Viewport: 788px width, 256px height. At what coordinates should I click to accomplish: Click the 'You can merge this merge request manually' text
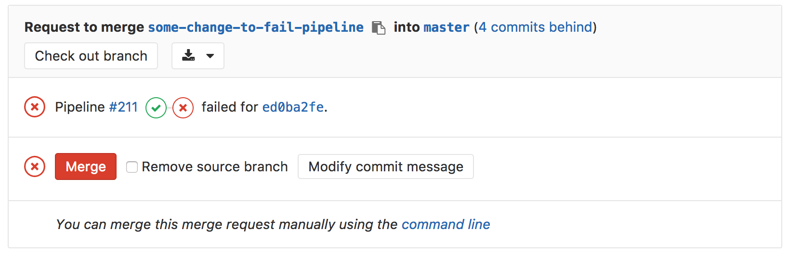[226, 224]
